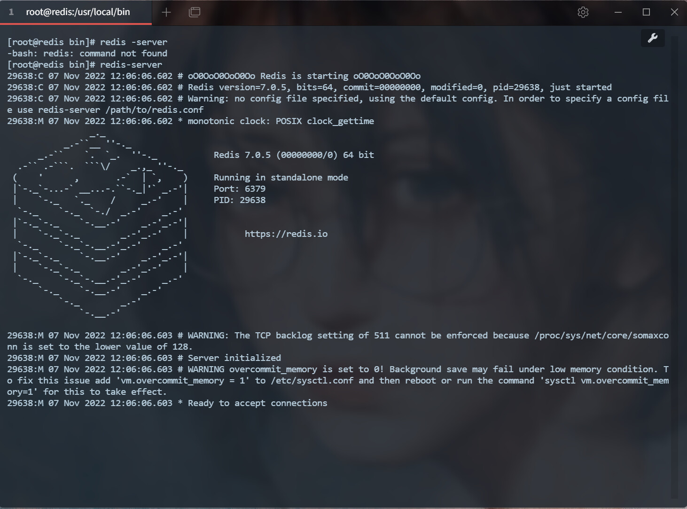Open the session manager window icon
Viewport: 687px width, 509px height.
195,12
